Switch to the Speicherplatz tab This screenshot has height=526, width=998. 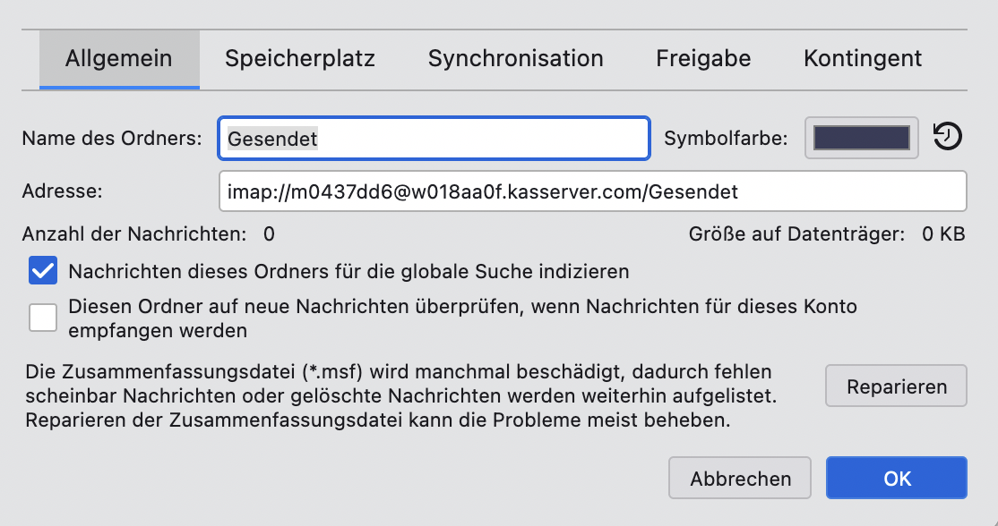pos(300,59)
